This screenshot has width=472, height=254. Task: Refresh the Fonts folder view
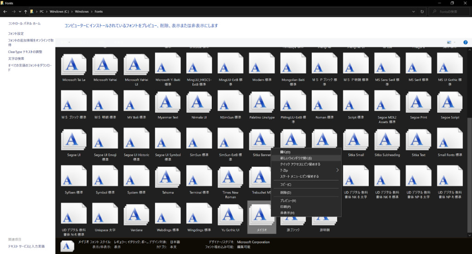click(422, 12)
